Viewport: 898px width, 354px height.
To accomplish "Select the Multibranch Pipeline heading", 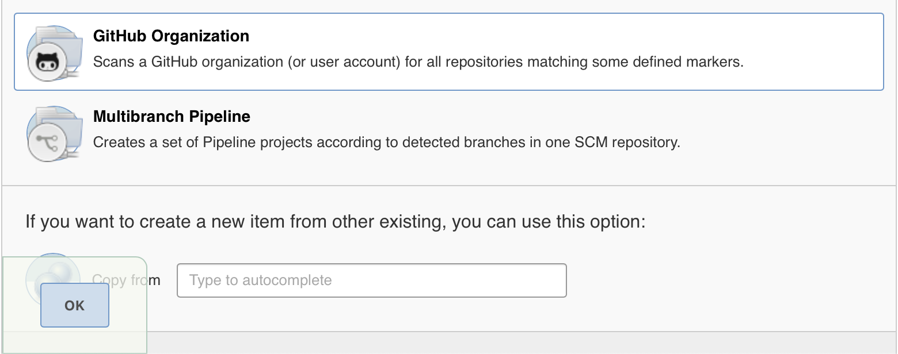I will click(172, 116).
